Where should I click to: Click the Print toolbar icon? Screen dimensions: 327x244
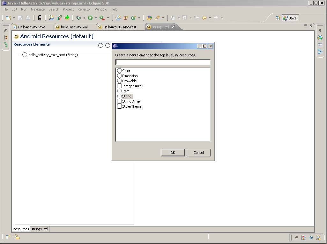pyautogui.click(x=28, y=18)
